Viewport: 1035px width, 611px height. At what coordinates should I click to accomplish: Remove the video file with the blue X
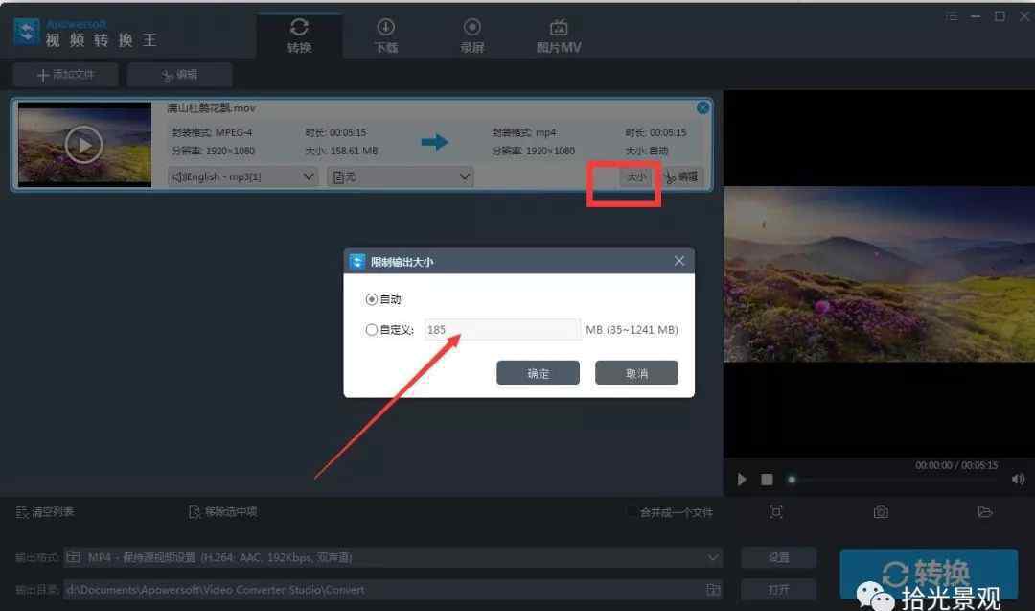click(702, 108)
